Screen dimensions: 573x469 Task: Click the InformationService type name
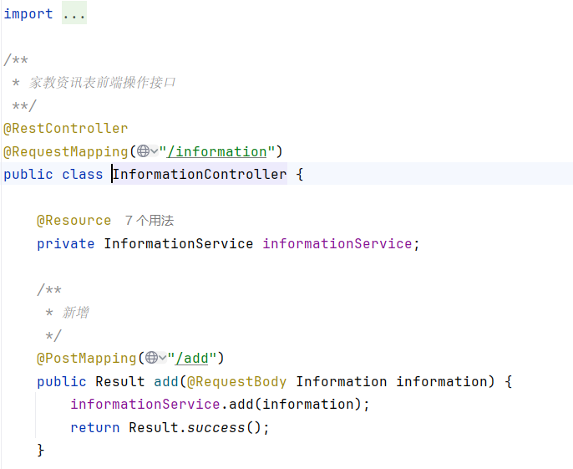tap(179, 243)
